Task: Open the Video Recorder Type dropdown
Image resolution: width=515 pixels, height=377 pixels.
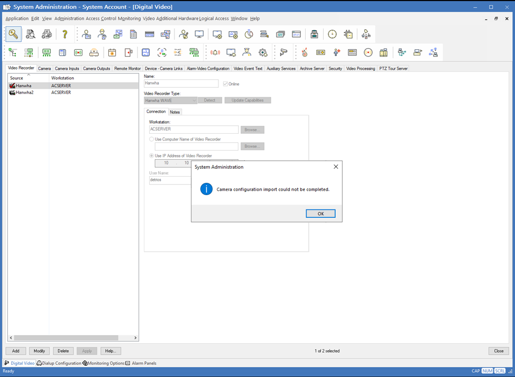Action: tap(170, 100)
